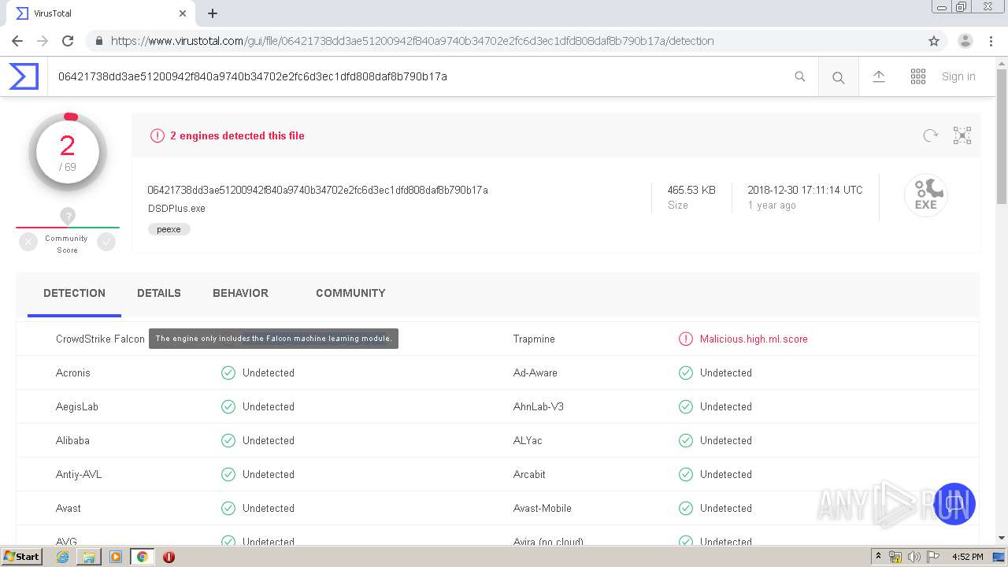The width and height of the screenshot is (1008, 567).
Task: Open Chrome three-dot menu
Action: [991, 41]
